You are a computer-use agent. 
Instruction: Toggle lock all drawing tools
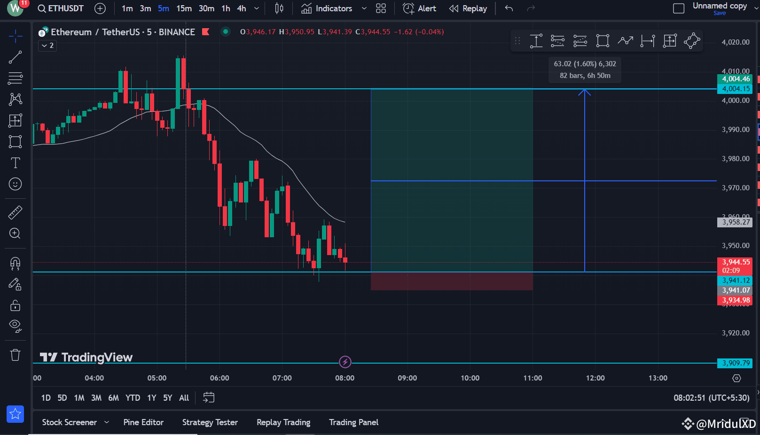[15, 305]
